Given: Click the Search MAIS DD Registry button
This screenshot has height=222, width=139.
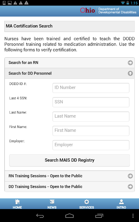Looking at the screenshot, I should tap(69, 160).
